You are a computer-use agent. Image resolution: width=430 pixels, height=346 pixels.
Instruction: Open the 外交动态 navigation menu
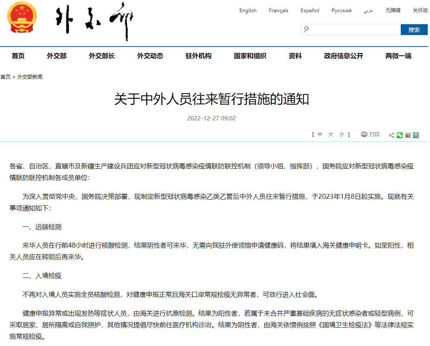pyautogui.click(x=150, y=56)
